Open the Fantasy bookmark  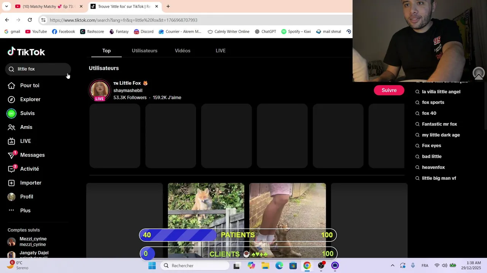coord(119,31)
